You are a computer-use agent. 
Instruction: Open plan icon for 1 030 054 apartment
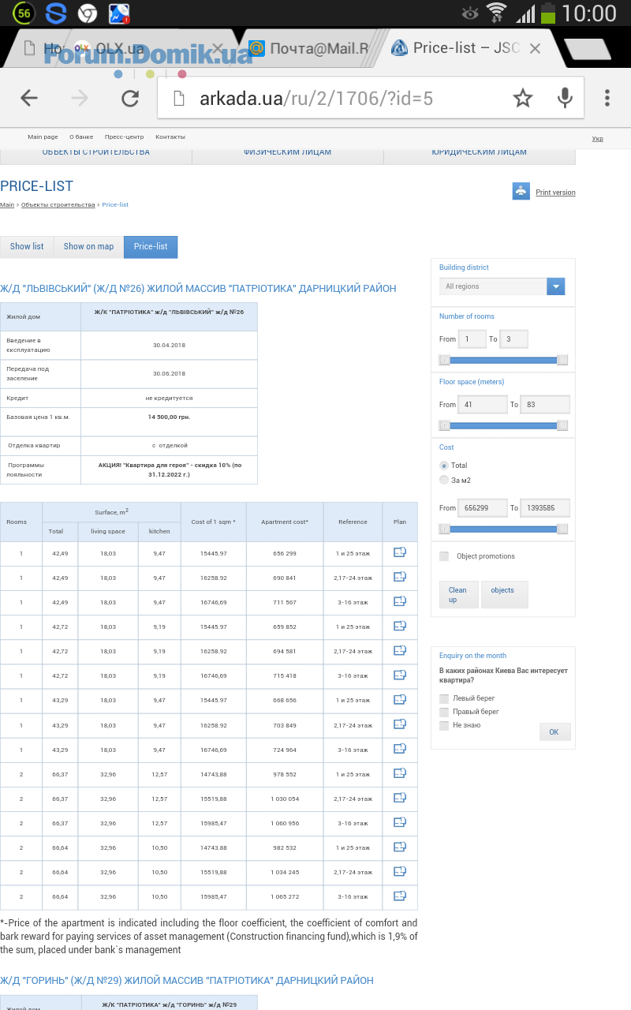(x=400, y=798)
